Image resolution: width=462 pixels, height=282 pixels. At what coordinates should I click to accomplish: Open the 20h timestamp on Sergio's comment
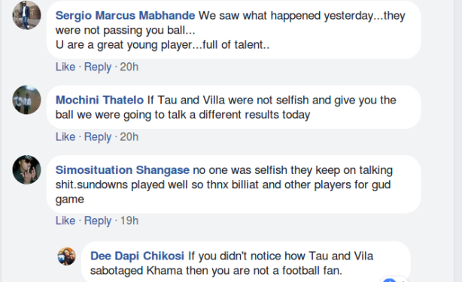click(129, 67)
